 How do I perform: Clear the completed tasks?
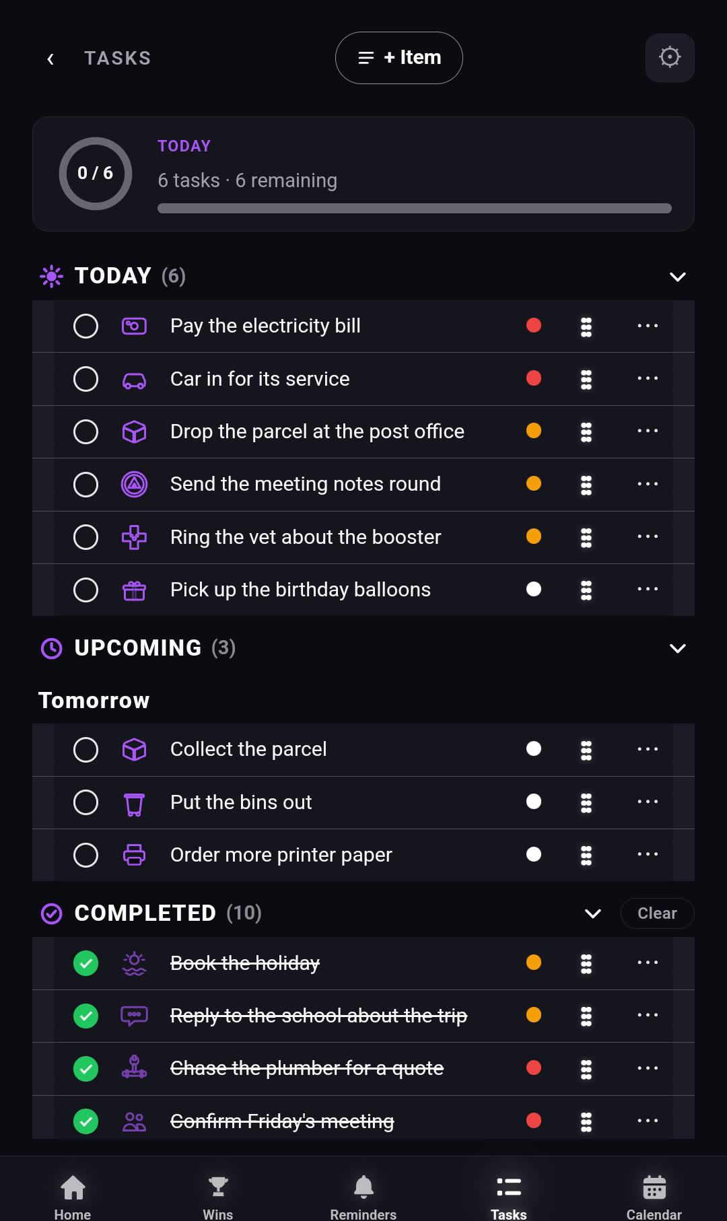pyautogui.click(x=657, y=913)
